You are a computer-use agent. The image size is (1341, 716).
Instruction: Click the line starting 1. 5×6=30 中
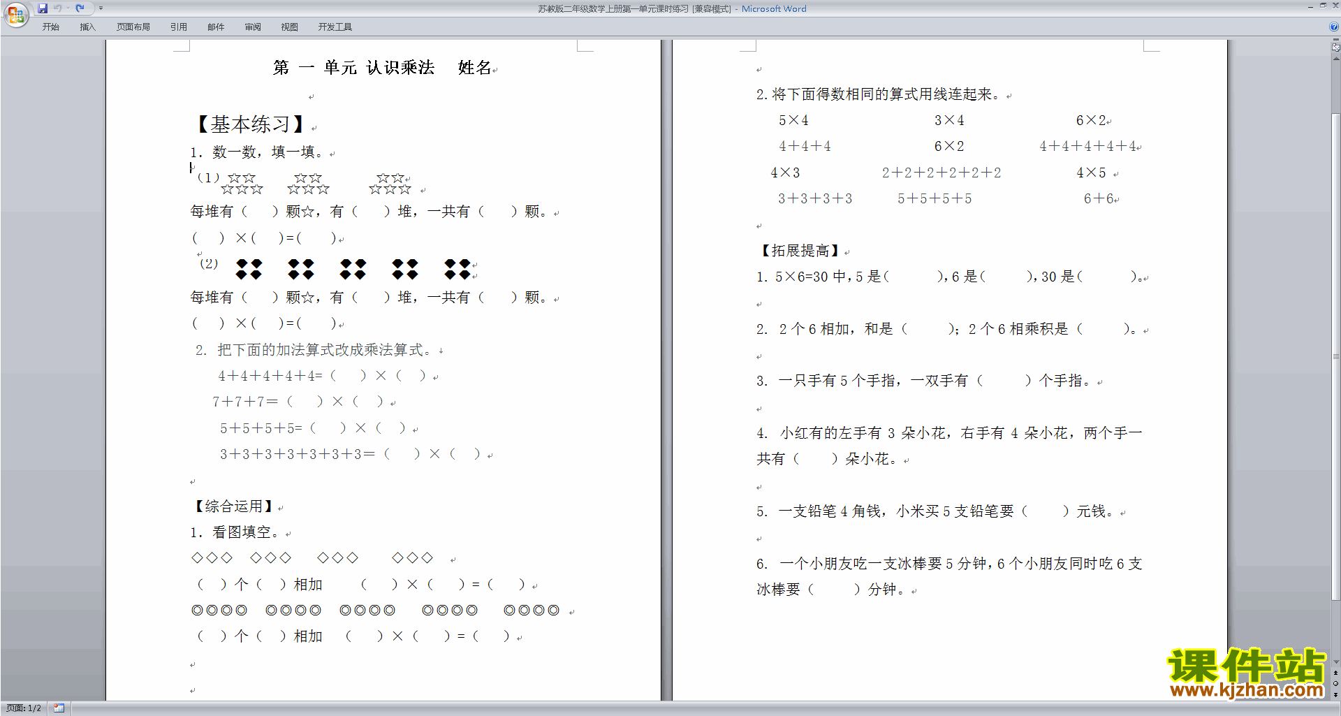pos(949,277)
